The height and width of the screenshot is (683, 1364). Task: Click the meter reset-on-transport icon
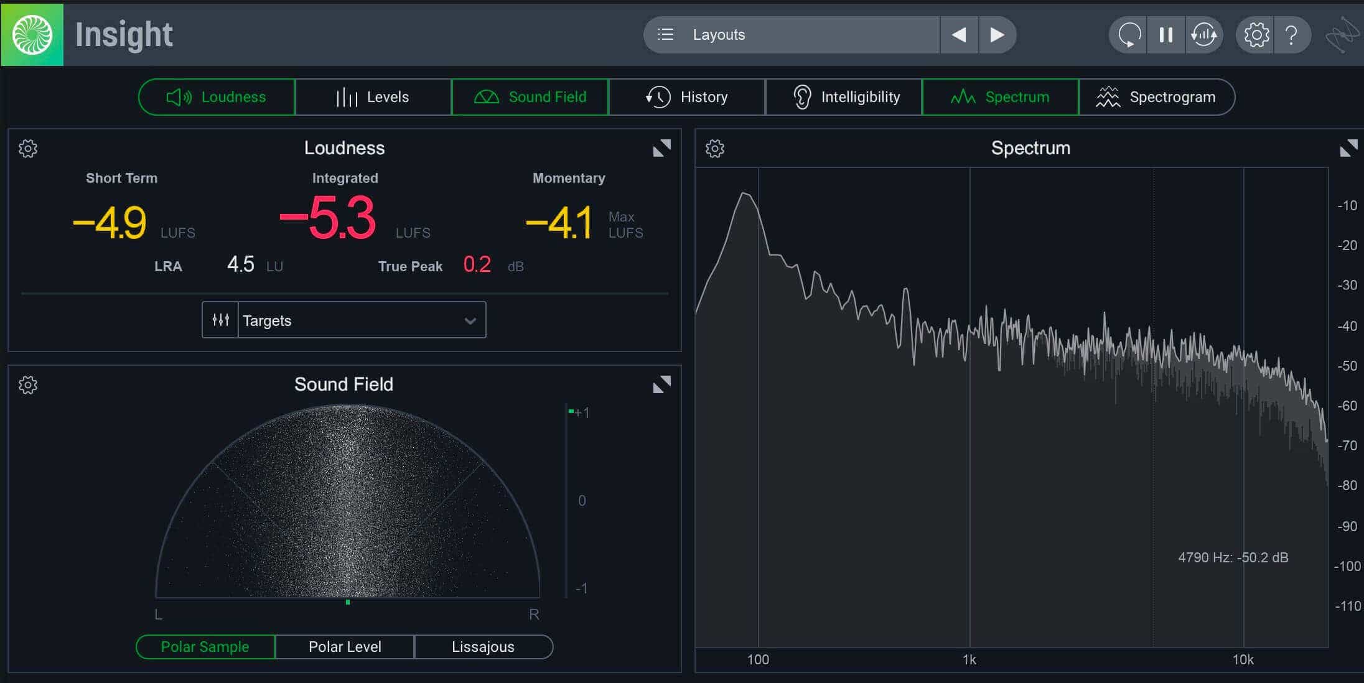(x=1204, y=35)
